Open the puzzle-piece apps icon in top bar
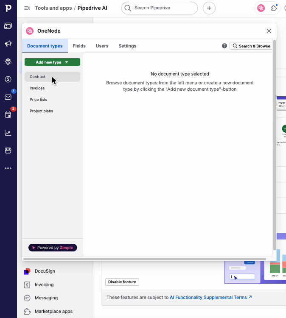 pyautogui.click(x=274, y=8)
